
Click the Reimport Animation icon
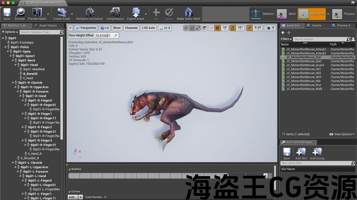pos(90,14)
